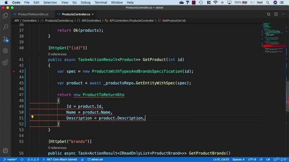Open Notification Center list icon in menu bar
The width and height of the screenshot is (289, 162).
[x=282, y=2]
